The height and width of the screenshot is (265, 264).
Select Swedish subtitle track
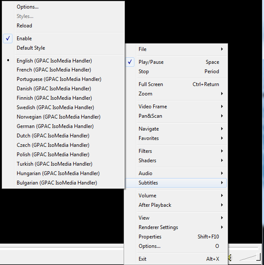click(63, 107)
